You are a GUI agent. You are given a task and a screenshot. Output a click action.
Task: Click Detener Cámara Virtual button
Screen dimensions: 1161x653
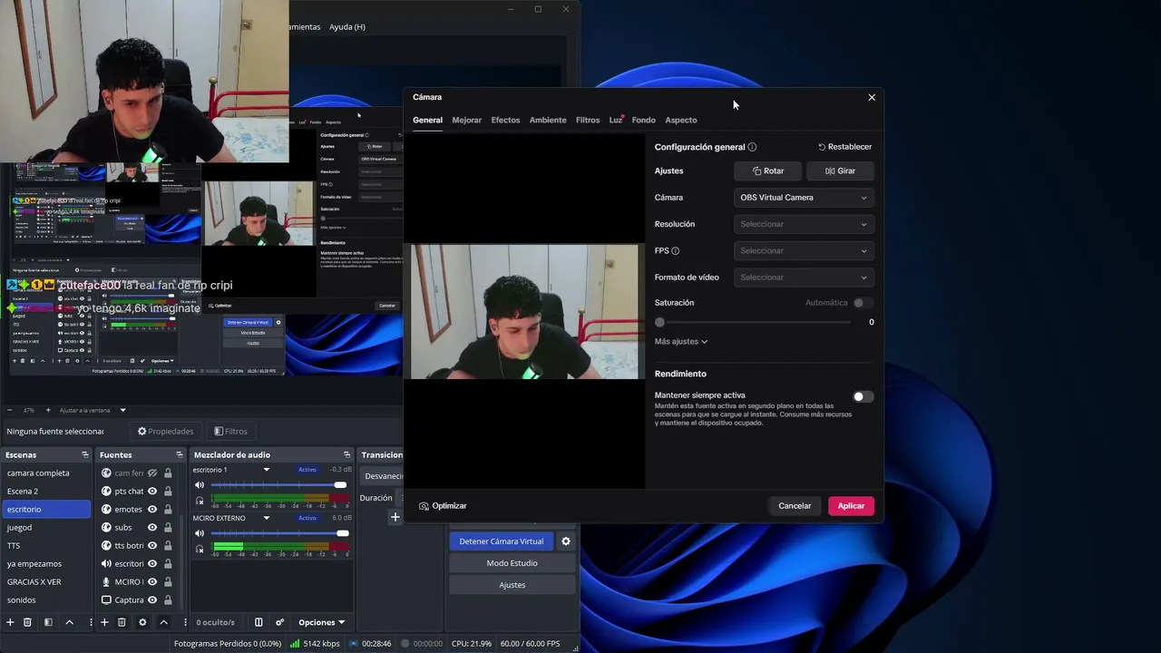click(x=502, y=541)
